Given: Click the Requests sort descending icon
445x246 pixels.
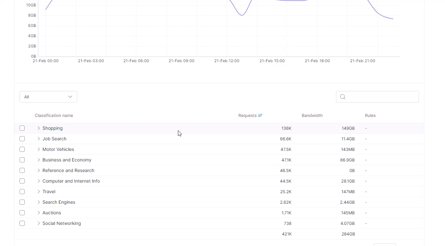Looking at the screenshot, I should click(260, 116).
